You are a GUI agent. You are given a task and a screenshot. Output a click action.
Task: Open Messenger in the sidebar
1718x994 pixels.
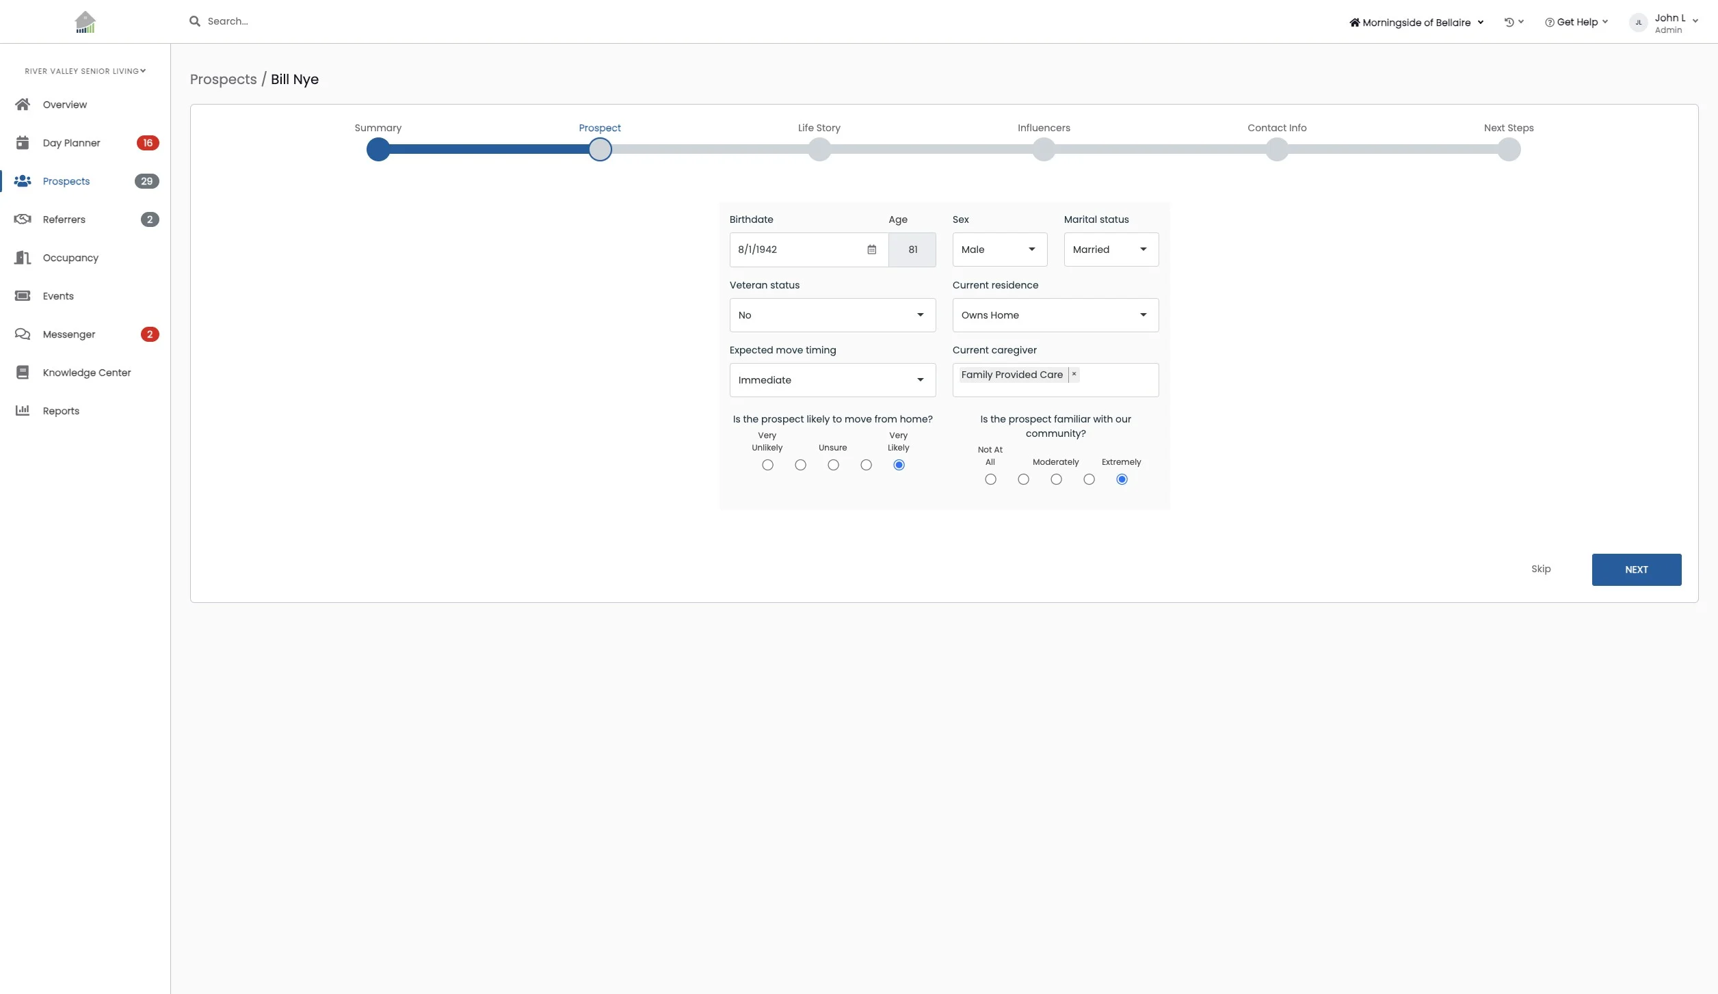[69, 334]
